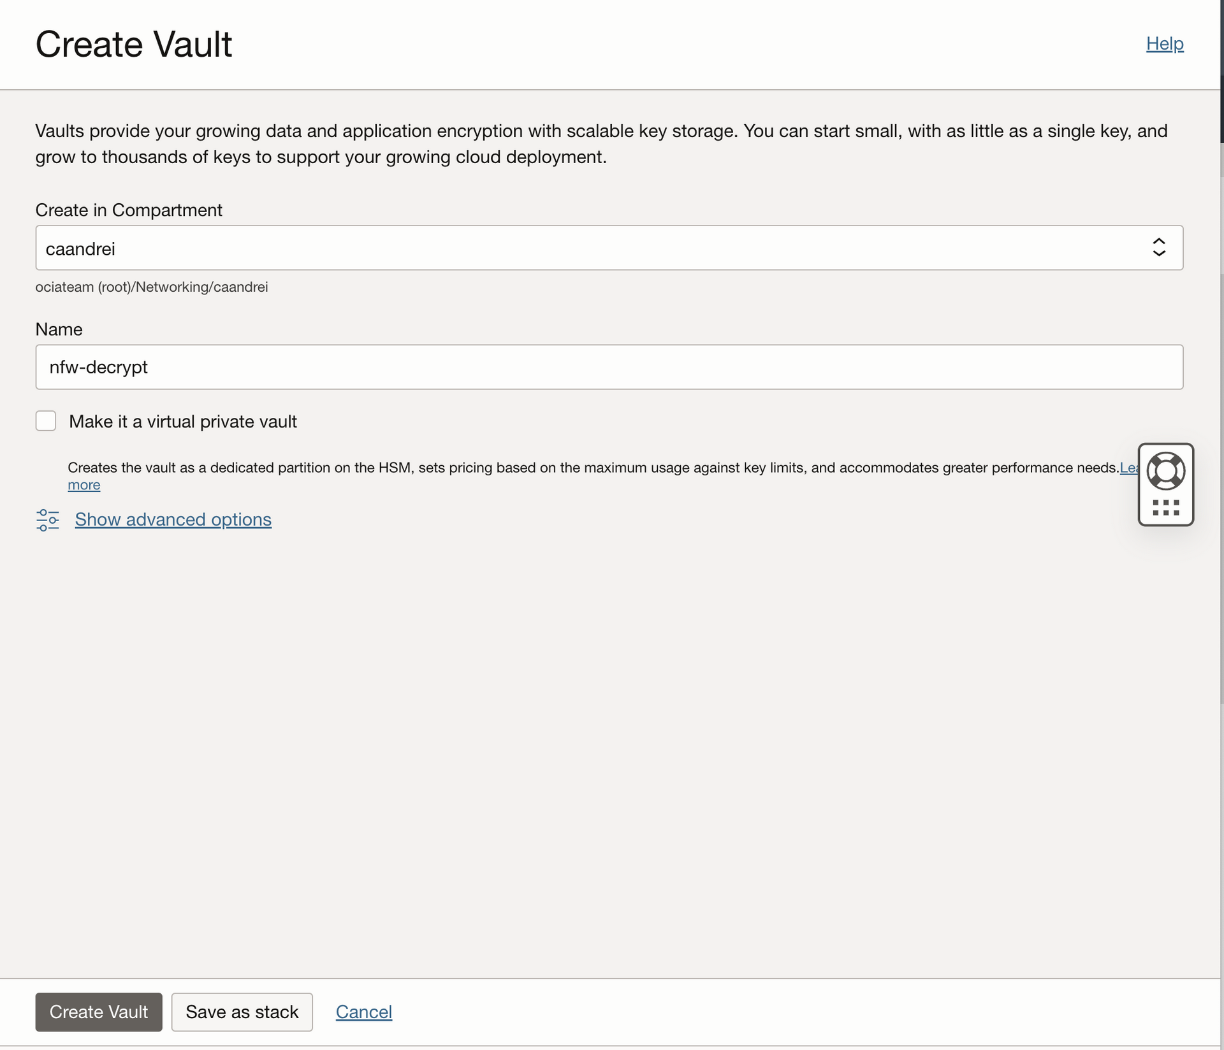Image resolution: width=1224 pixels, height=1050 pixels.
Task: Click the compartment selector up-down chevron
Action: [1158, 247]
